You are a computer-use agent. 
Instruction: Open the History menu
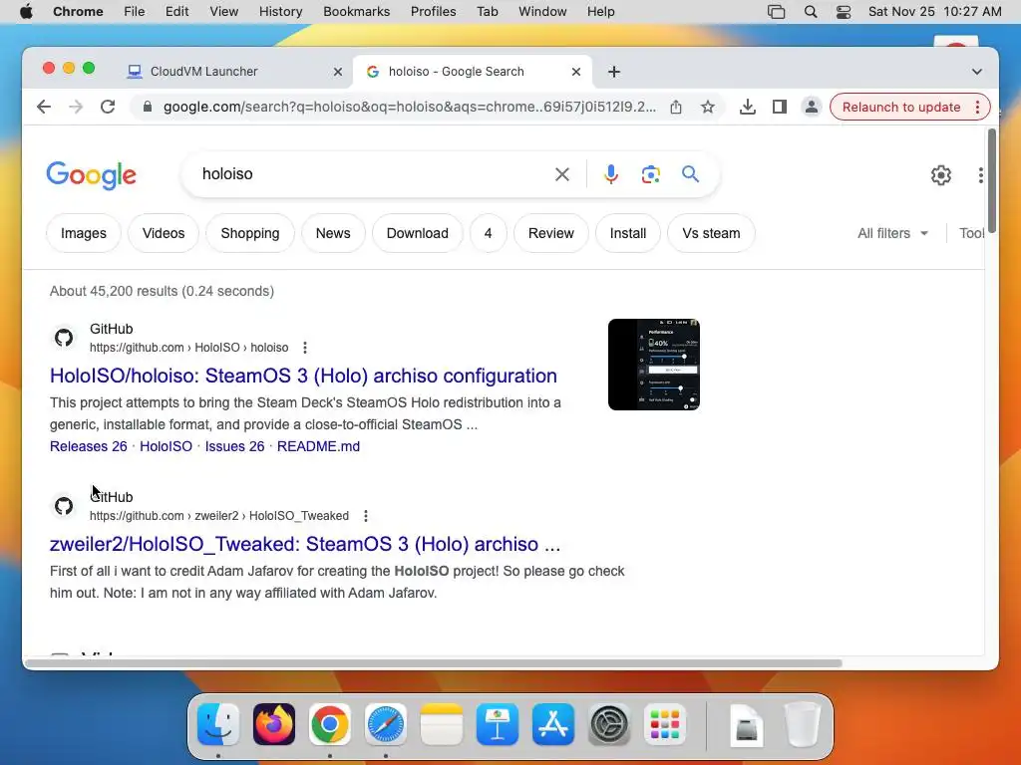tap(280, 12)
